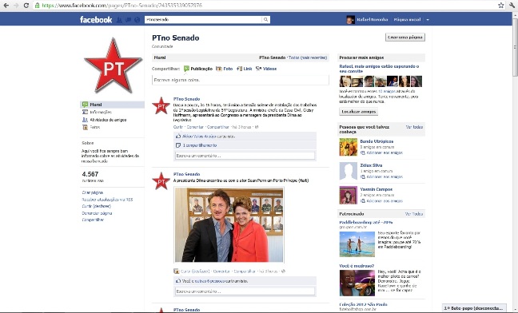Add Yasmin Campos as a friend

pyautogui.click(x=382, y=201)
